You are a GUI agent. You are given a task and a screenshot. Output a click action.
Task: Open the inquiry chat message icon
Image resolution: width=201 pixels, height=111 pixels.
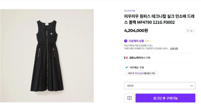[129, 98]
